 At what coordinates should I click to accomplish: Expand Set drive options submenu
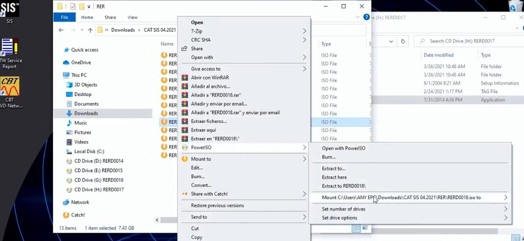(409, 218)
